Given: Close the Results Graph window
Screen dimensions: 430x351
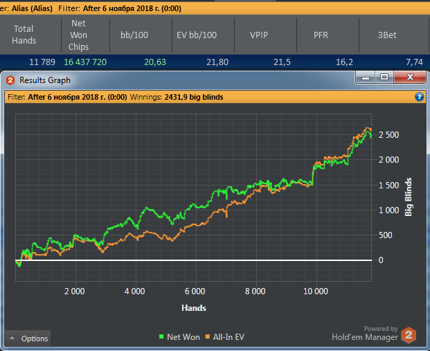Looking at the screenshot, I should tap(410, 78).
